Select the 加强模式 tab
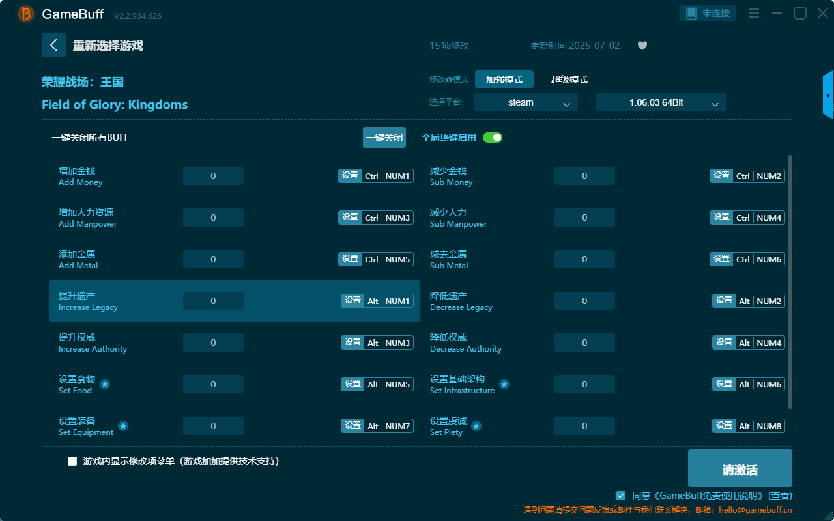This screenshot has height=521, width=834. click(504, 79)
